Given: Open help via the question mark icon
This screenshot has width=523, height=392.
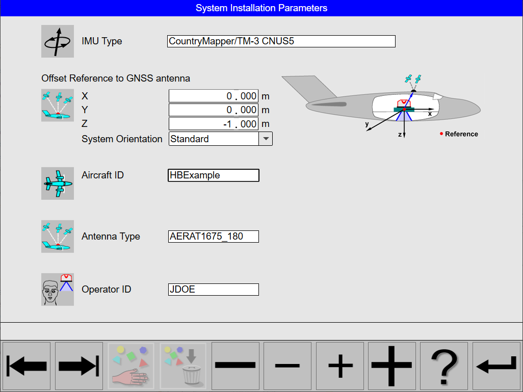Looking at the screenshot, I should (443, 365).
